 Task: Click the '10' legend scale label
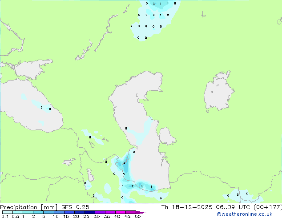point(56,216)
